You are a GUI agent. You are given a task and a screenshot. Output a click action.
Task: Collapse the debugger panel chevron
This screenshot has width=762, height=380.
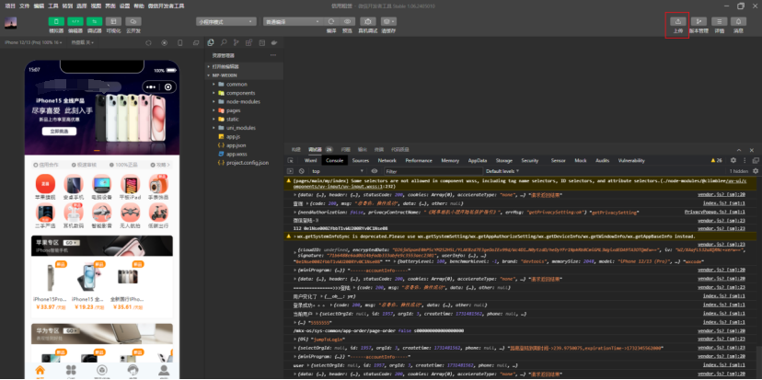coord(739,150)
